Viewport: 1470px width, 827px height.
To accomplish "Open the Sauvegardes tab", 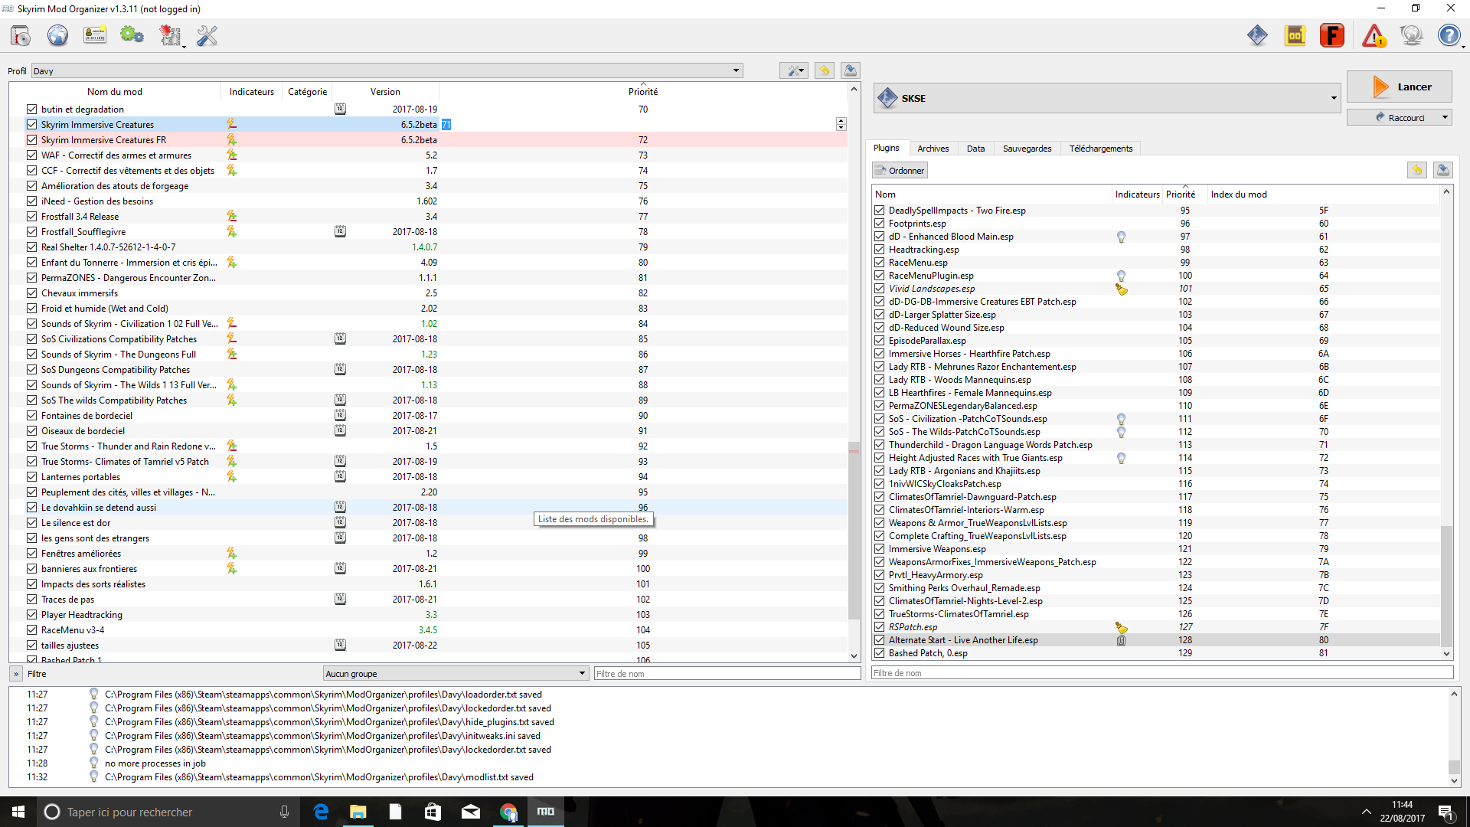I will click(x=1027, y=149).
